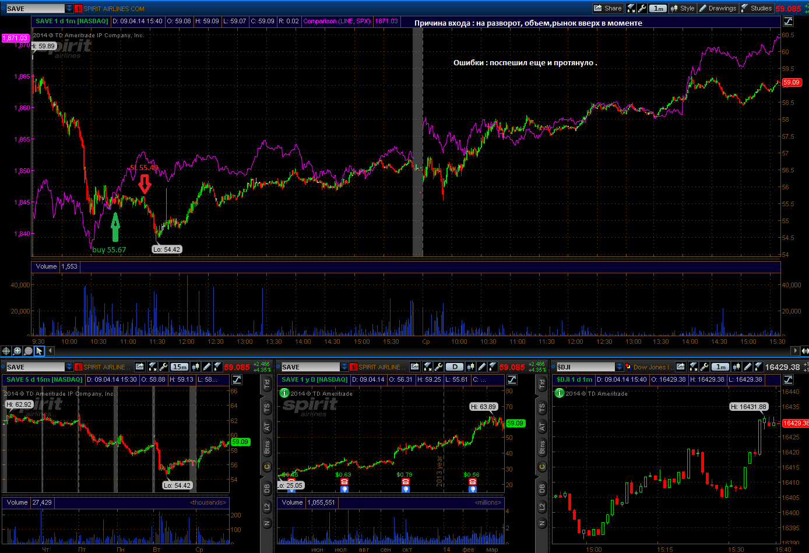The width and height of the screenshot is (809, 553).
Task: Click the Share button in main chart
Action: tap(608, 8)
